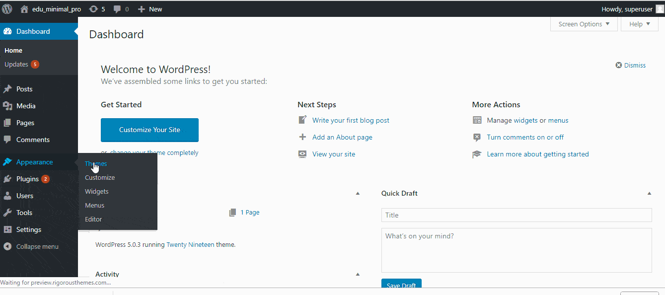This screenshot has height=295, width=665.
Task: Click the Customize Your Site button
Action: pyautogui.click(x=149, y=130)
